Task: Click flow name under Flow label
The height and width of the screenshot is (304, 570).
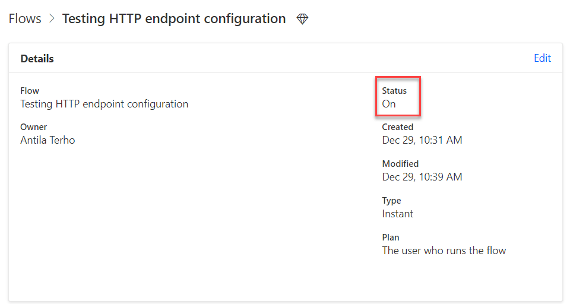Action: point(104,104)
